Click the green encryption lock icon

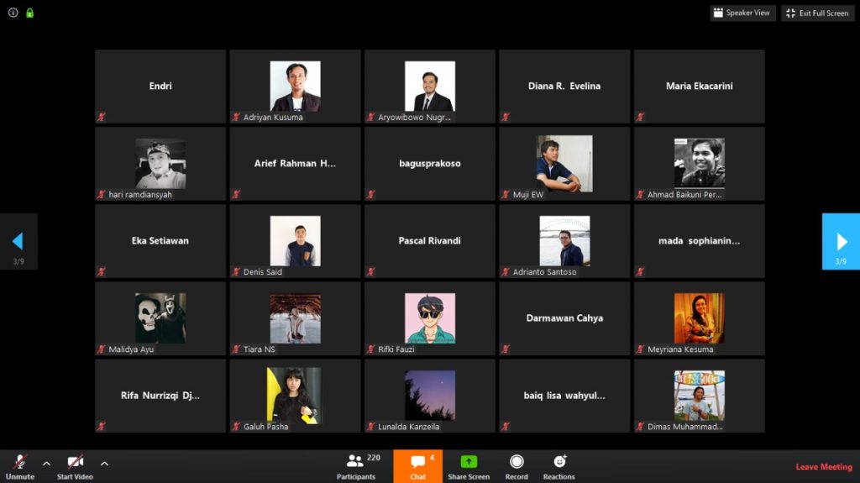point(30,13)
